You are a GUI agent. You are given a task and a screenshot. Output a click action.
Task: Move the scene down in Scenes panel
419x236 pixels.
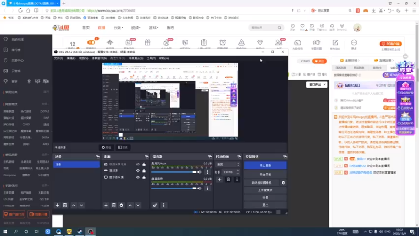click(82, 205)
